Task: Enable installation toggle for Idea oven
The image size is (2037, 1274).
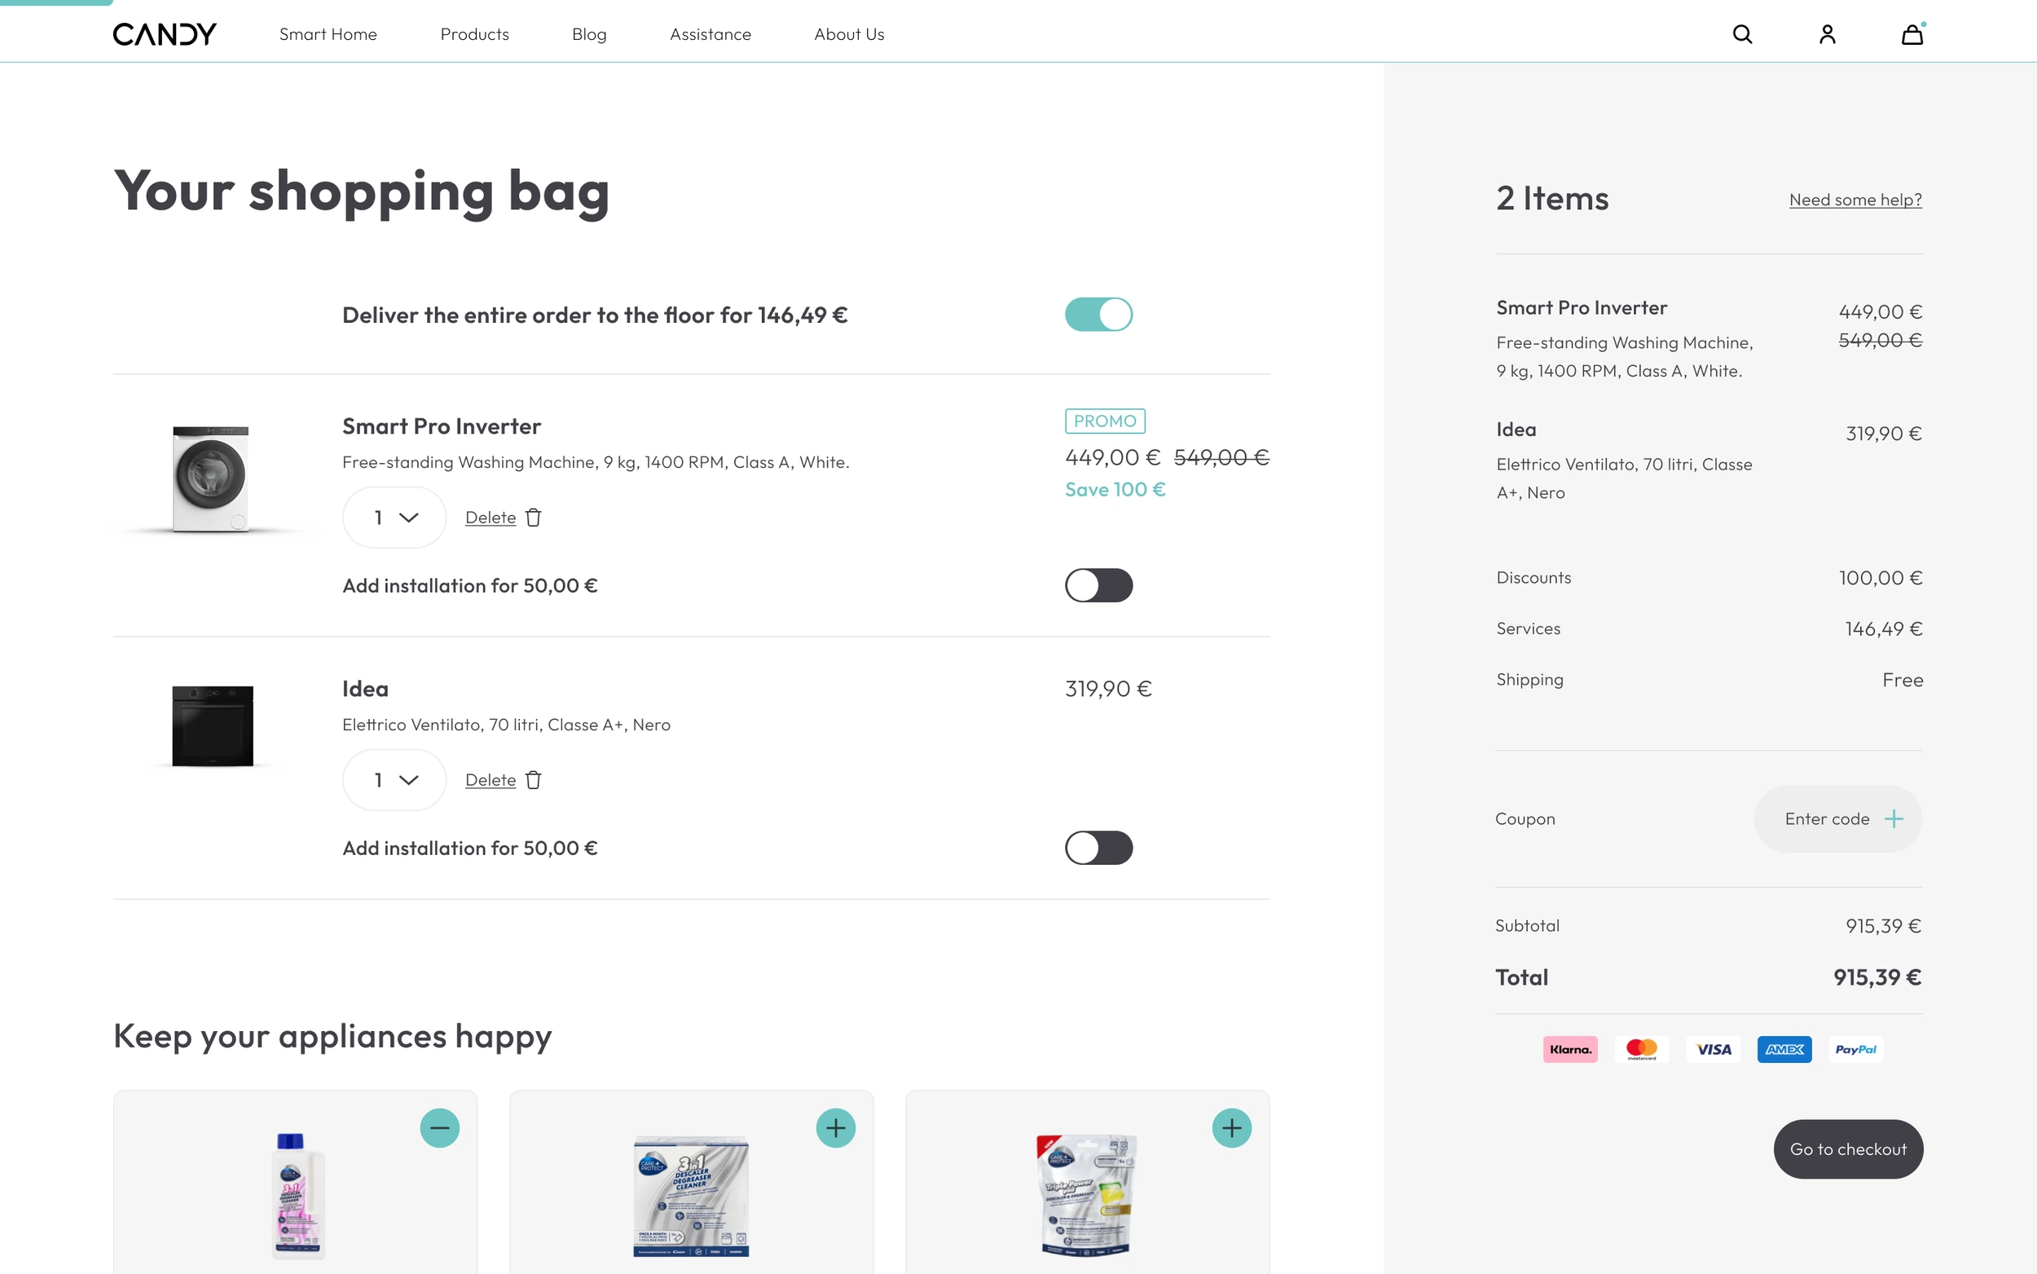Action: click(x=1098, y=848)
